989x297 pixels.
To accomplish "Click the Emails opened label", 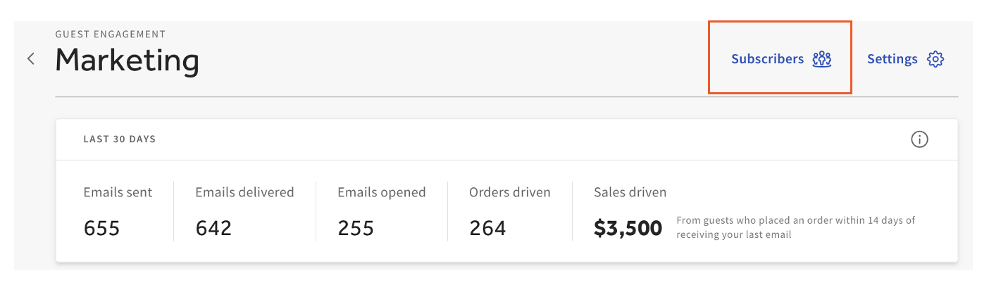I will pos(382,192).
